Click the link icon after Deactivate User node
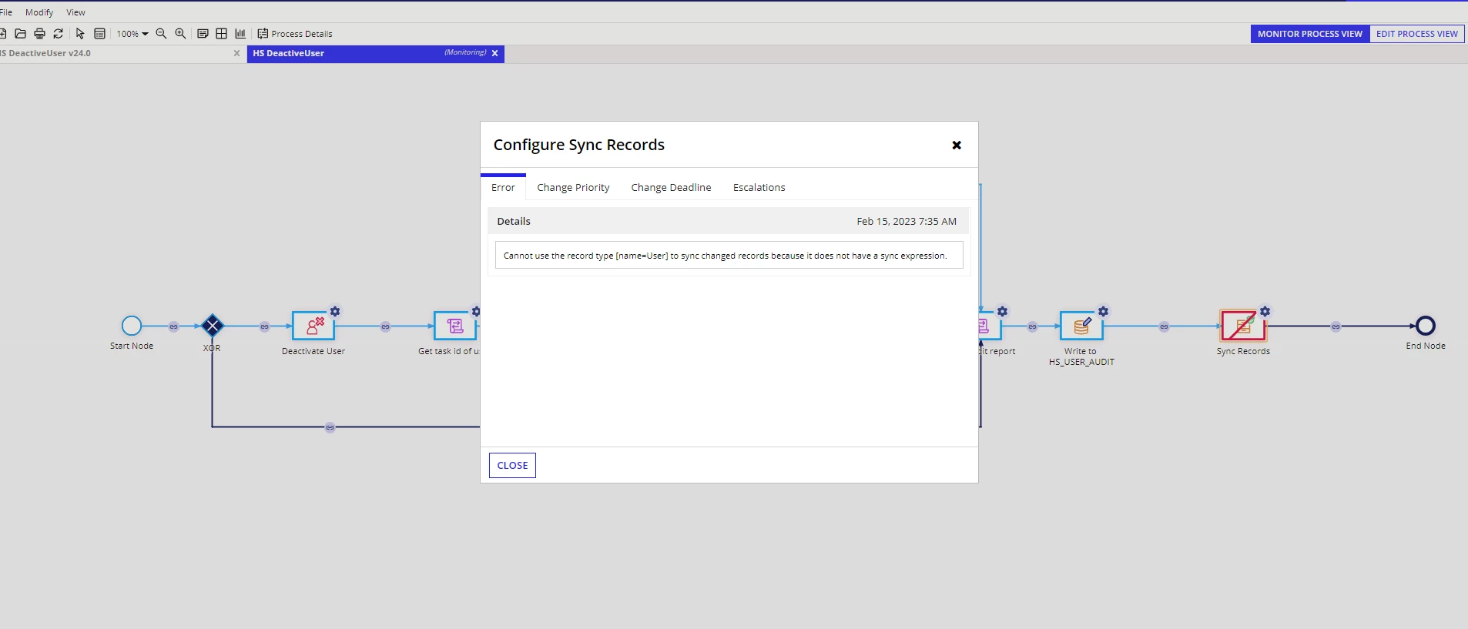This screenshot has height=629, width=1468. [386, 326]
